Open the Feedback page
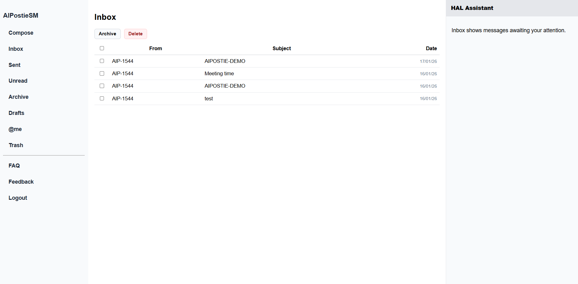578x284 pixels. pyautogui.click(x=21, y=182)
